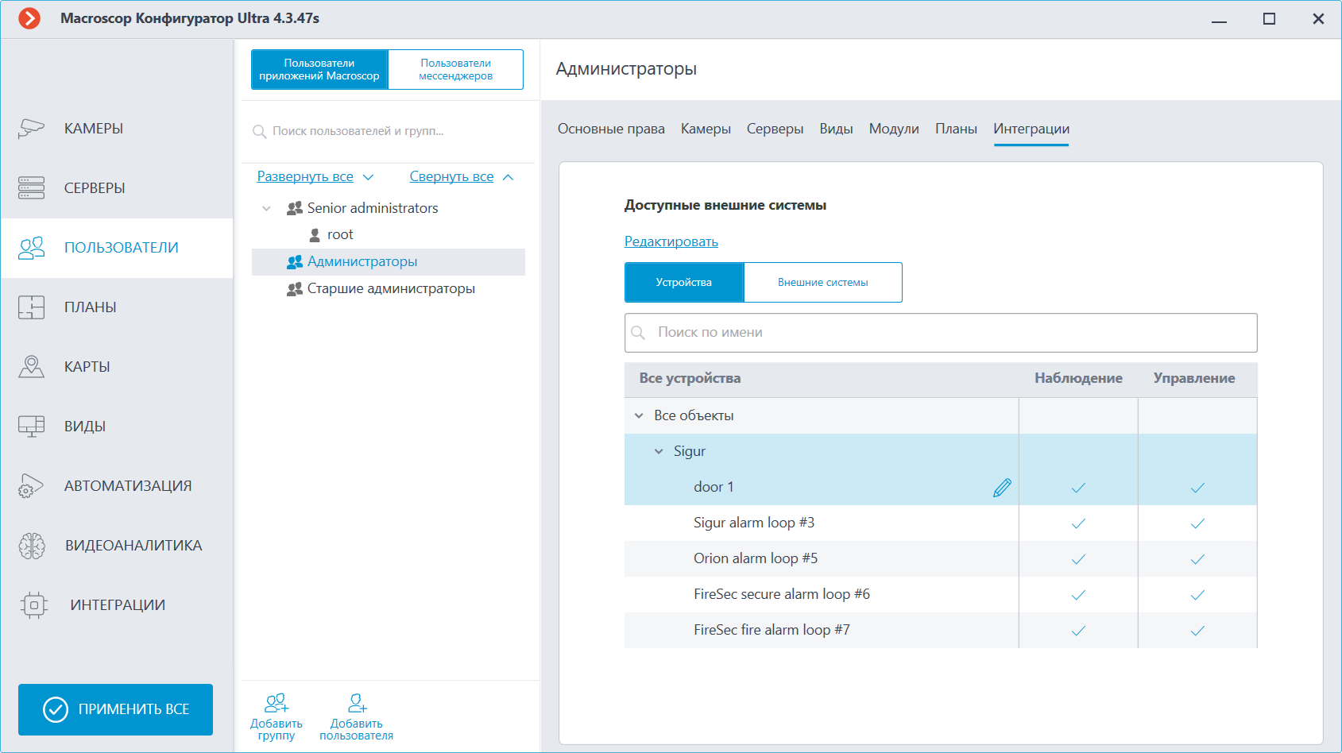
Task: Focus the Поиск по имени field
Action: (x=941, y=333)
